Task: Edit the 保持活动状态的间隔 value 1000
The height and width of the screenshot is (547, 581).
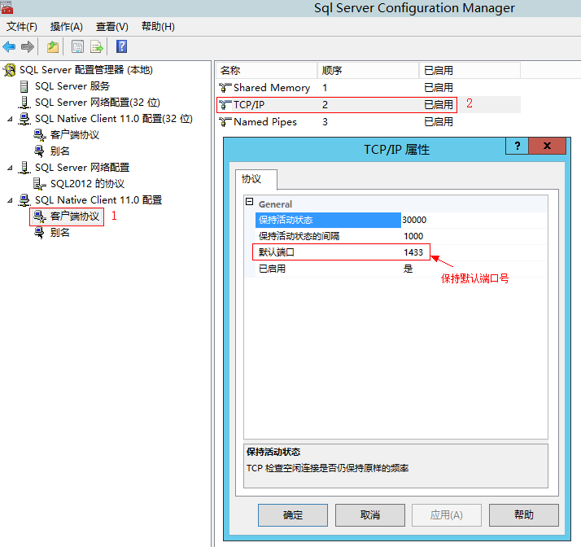Action: (474, 236)
